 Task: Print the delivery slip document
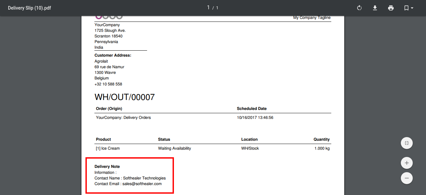391,8
